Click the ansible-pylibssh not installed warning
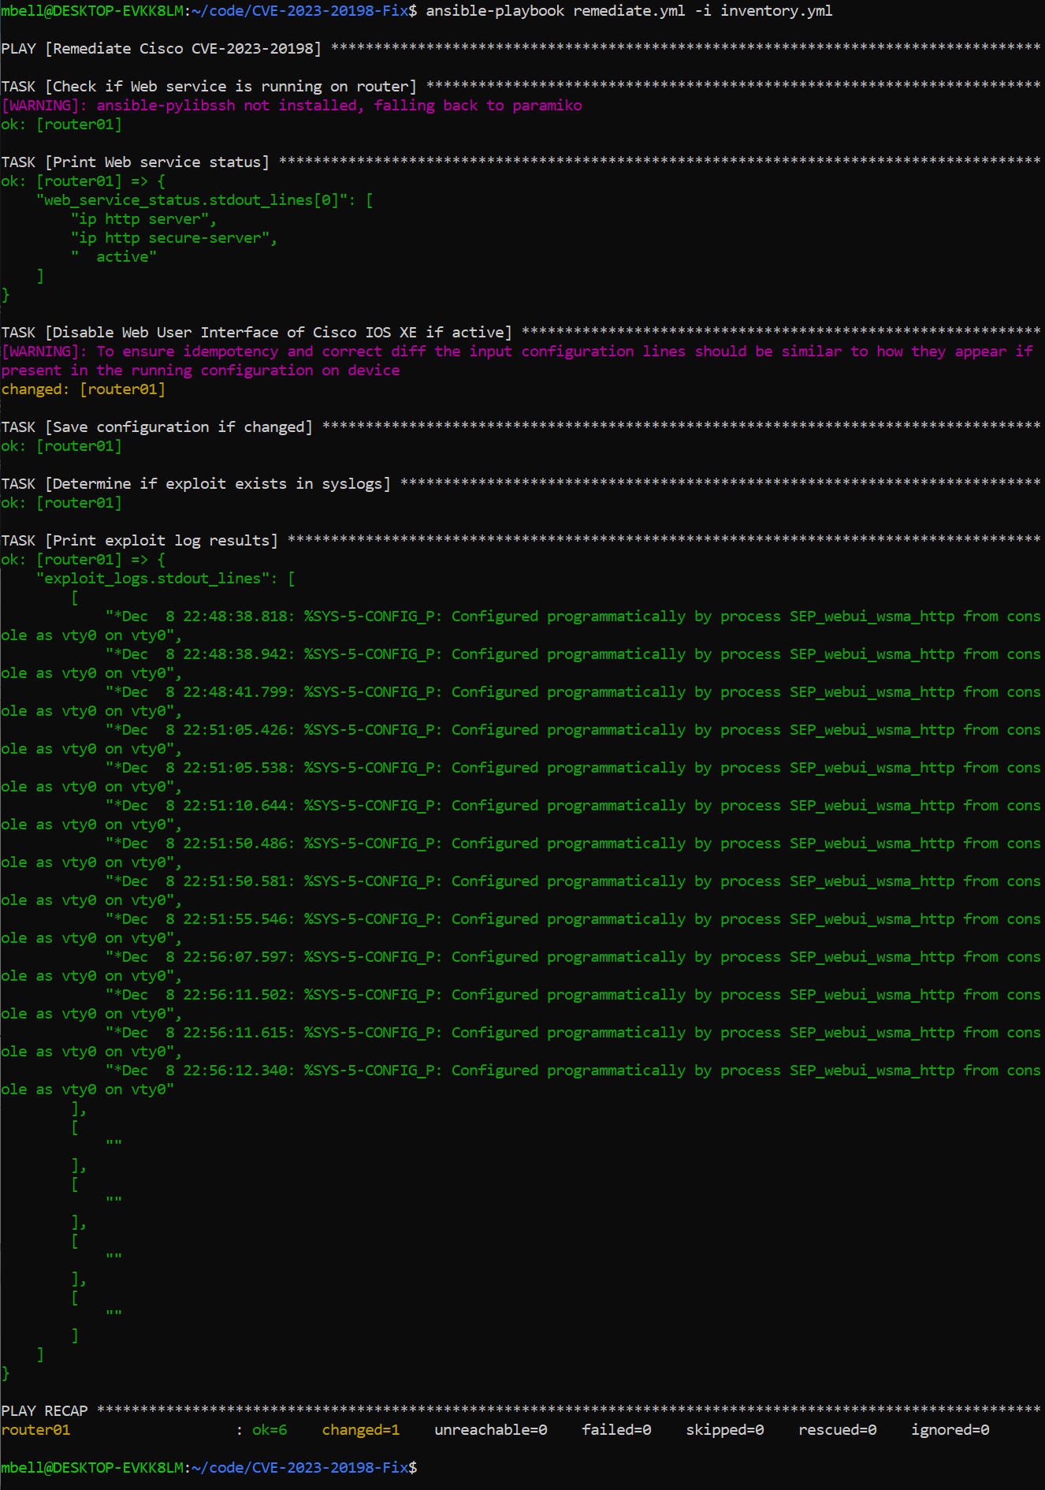 (x=292, y=106)
